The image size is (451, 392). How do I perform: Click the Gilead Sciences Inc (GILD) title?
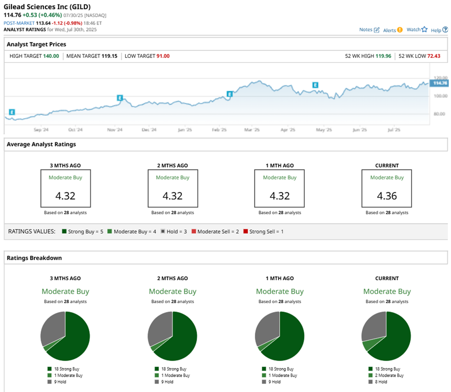[x=47, y=6]
